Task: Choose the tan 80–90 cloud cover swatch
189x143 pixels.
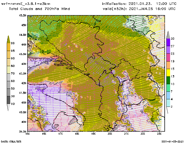Action: (8, 62)
